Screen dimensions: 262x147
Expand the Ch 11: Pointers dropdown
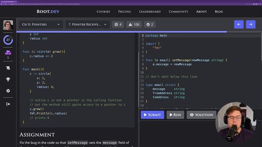click(41, 24)
